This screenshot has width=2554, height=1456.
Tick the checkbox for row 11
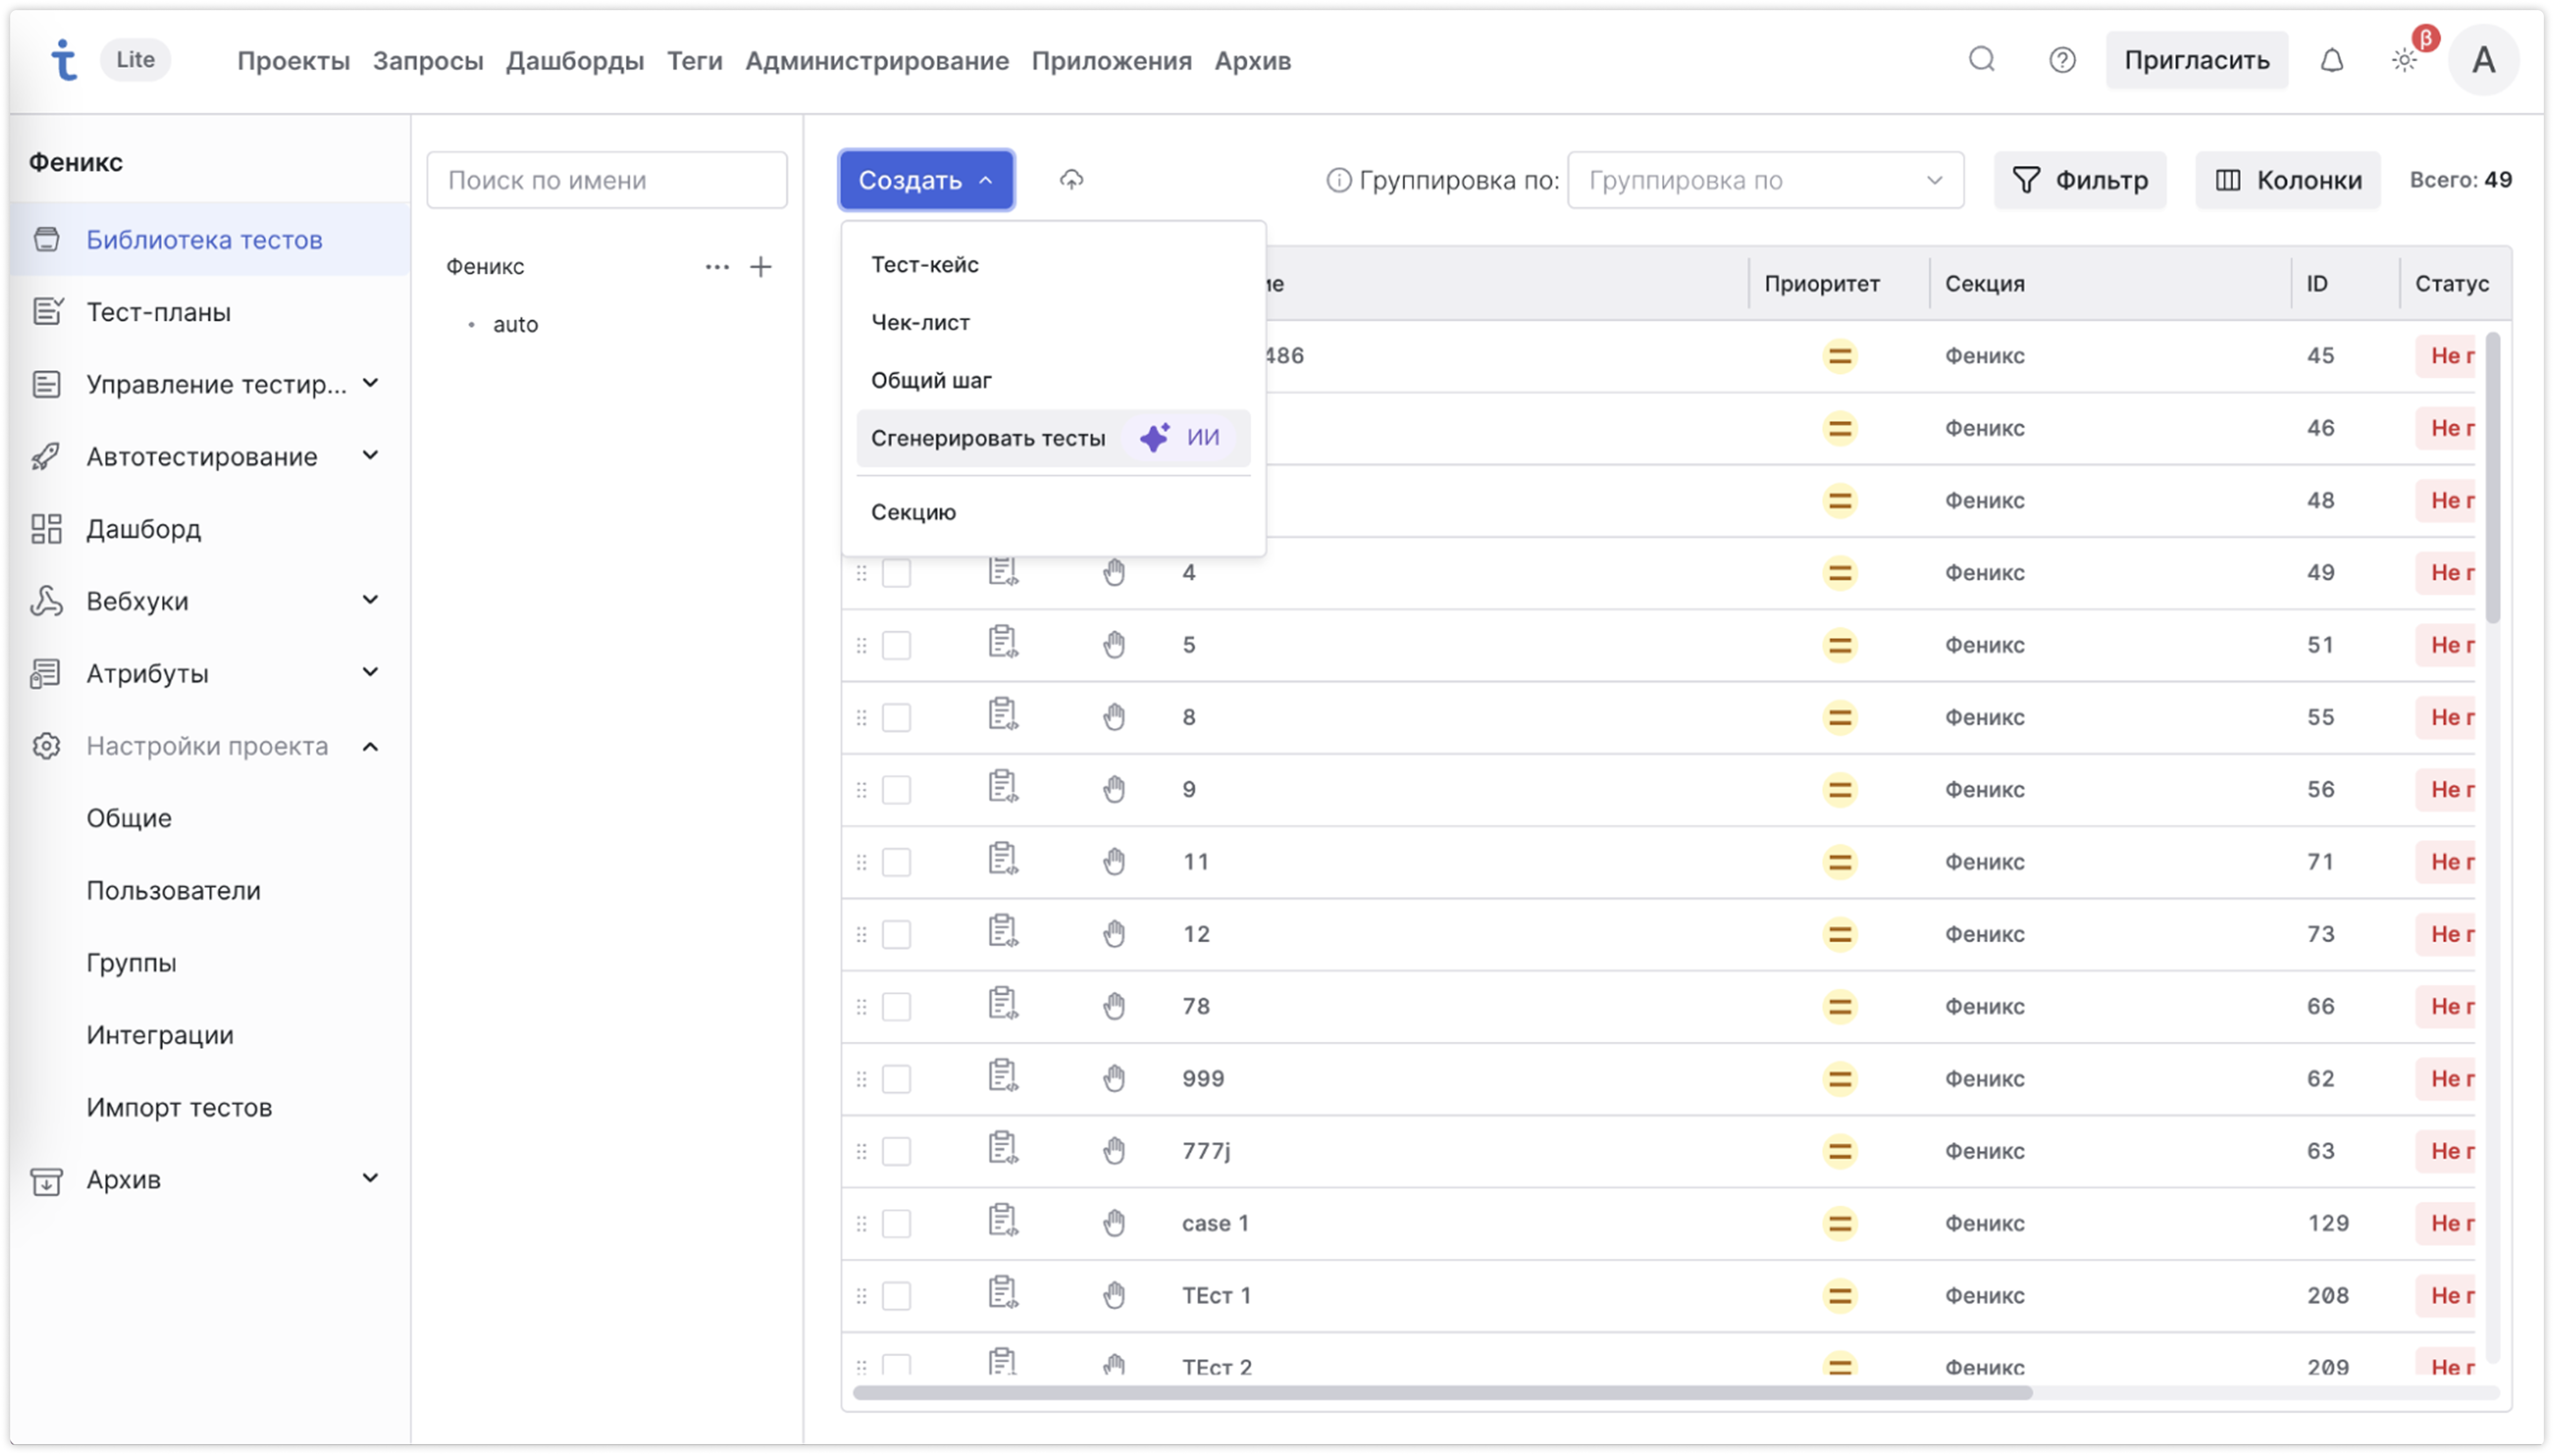click(x=895, y=862)
